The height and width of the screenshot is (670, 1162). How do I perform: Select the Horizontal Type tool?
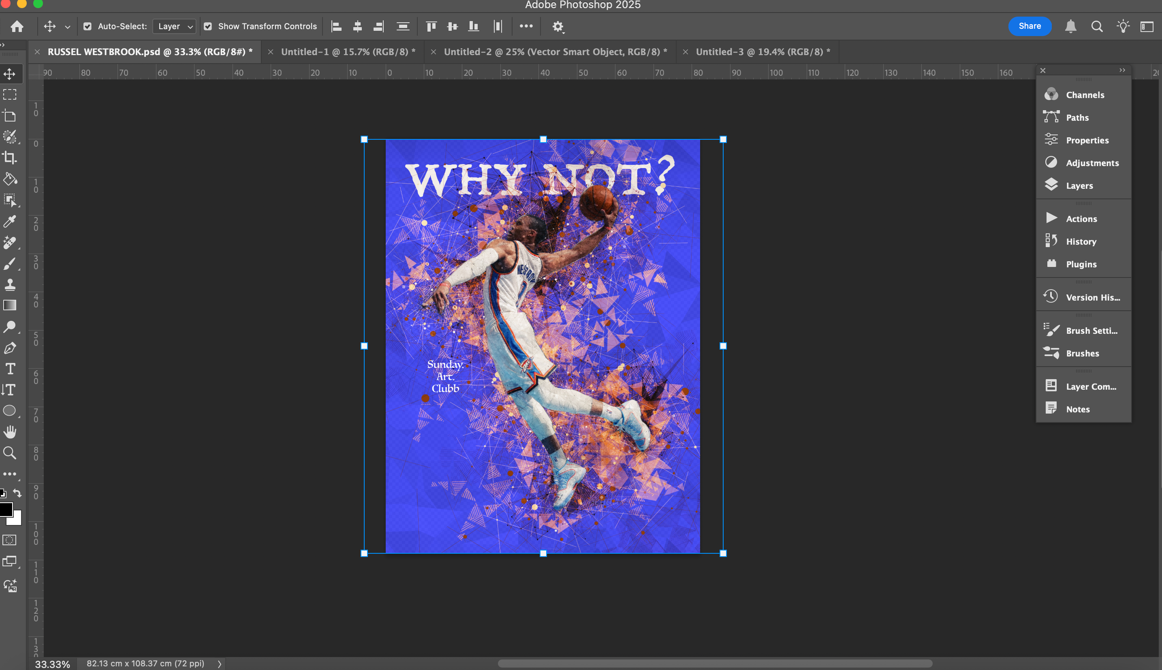coord(10,369)
